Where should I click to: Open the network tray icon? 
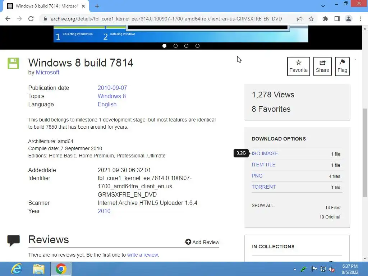pos(323,269)
